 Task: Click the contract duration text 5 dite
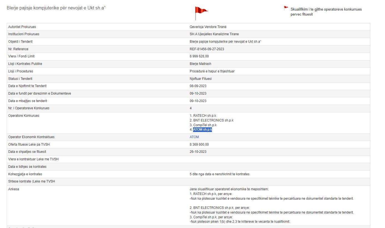coord(220,174)
